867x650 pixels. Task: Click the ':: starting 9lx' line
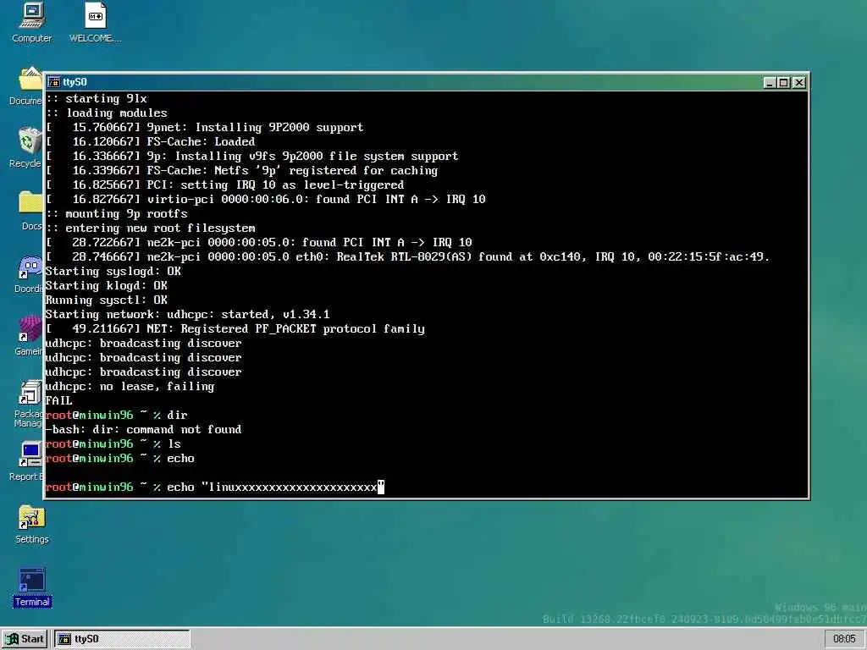pos(97,99)
